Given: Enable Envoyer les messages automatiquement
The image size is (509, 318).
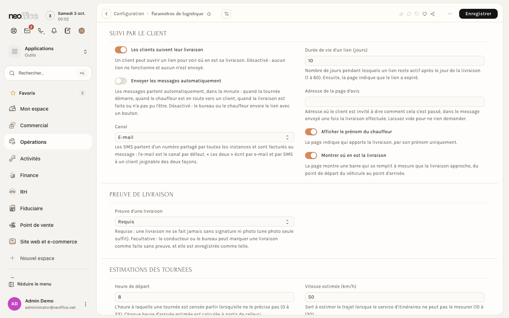Looking at the screenshot, I should coord(121,81).
